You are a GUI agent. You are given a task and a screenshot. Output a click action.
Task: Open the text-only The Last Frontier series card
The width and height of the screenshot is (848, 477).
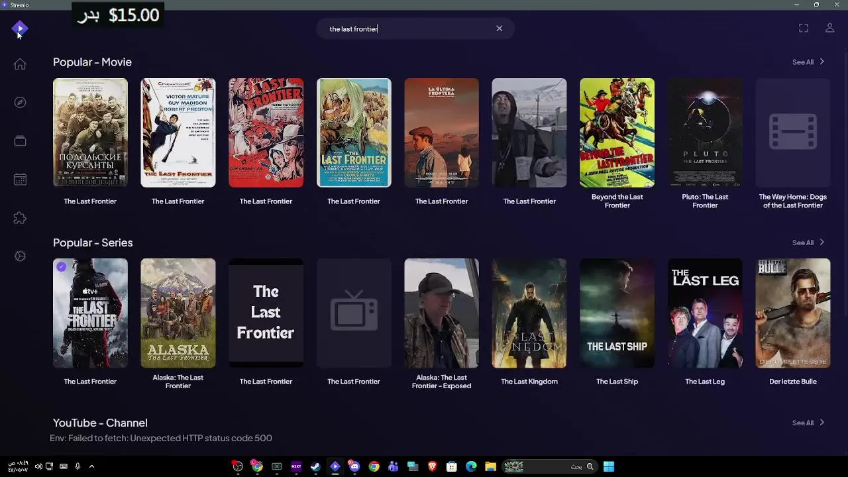(x=266, y=313)
